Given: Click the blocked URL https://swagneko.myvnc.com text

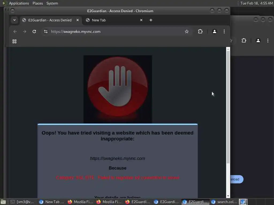Looking at the screenshot, I should pos(117,159).
